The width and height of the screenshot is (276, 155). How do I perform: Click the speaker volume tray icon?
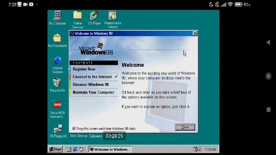[199, 149]
